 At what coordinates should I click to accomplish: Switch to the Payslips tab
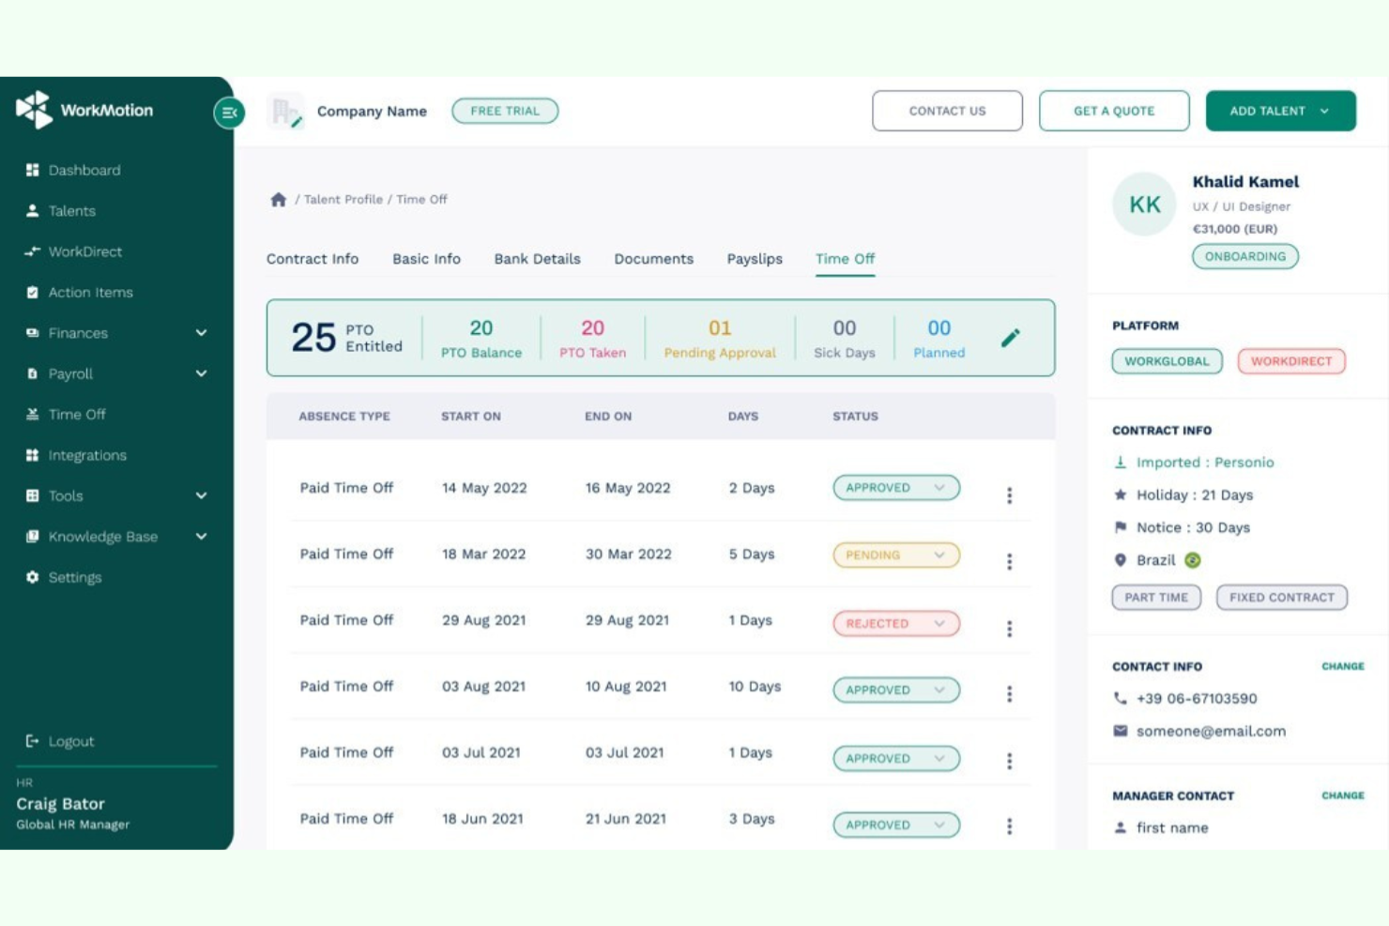[755, 259]
